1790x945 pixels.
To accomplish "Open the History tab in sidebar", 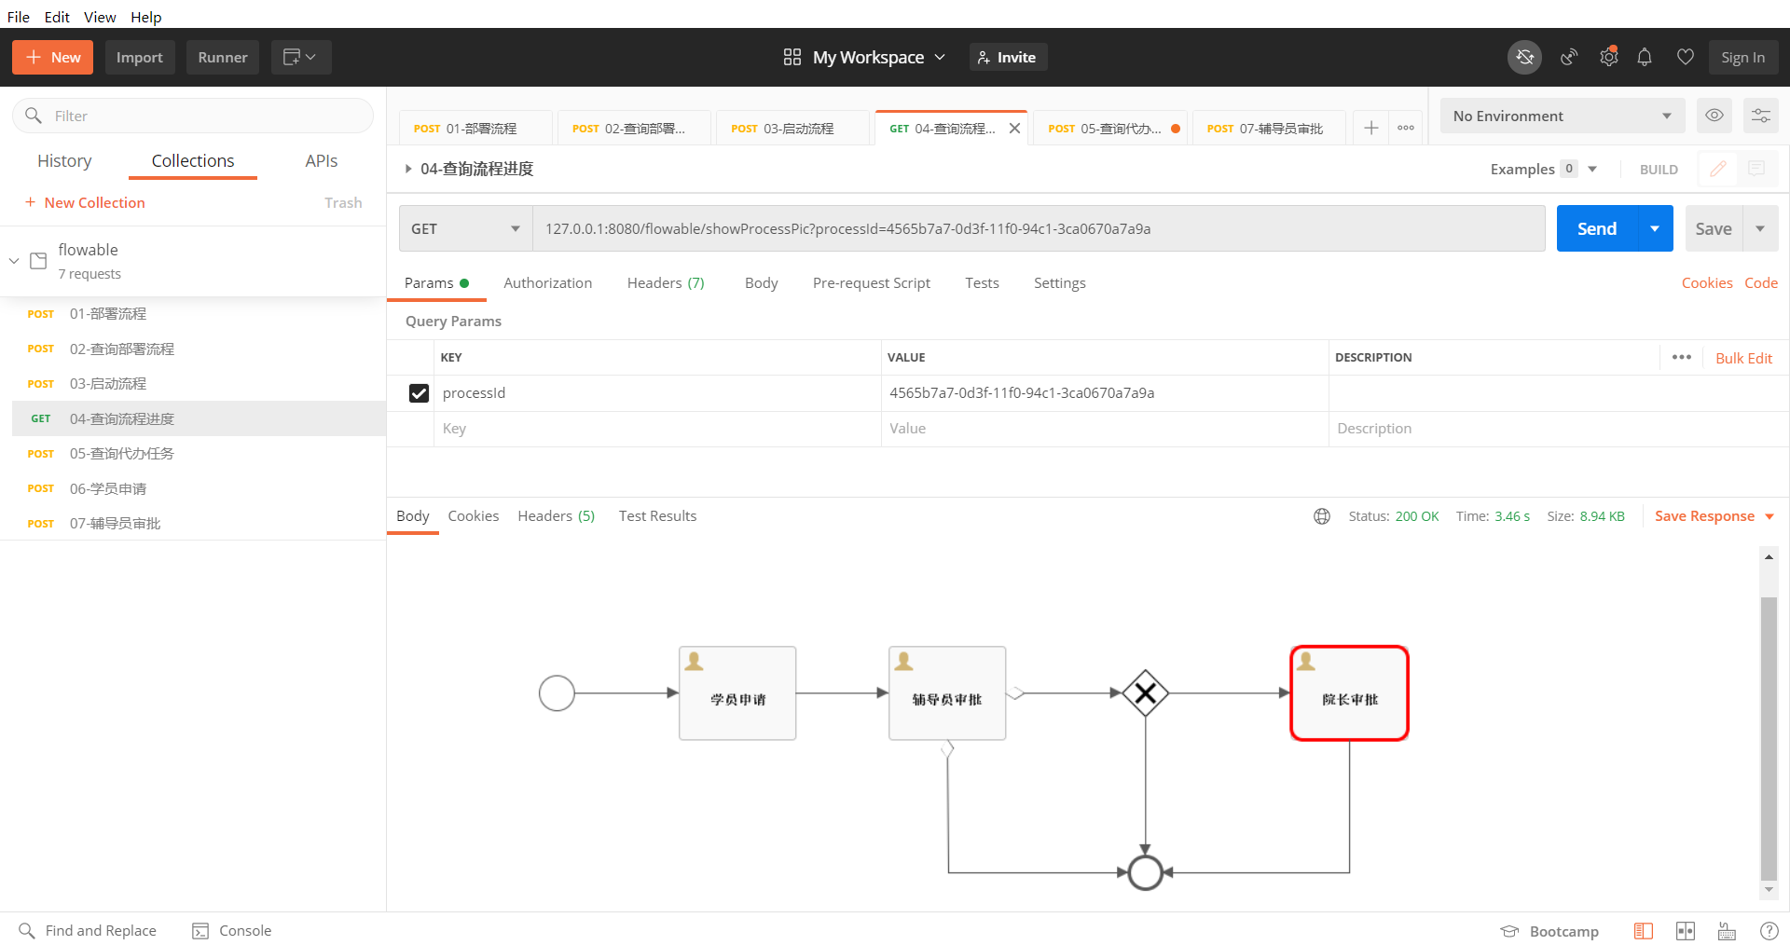I will tap(64, 161).
